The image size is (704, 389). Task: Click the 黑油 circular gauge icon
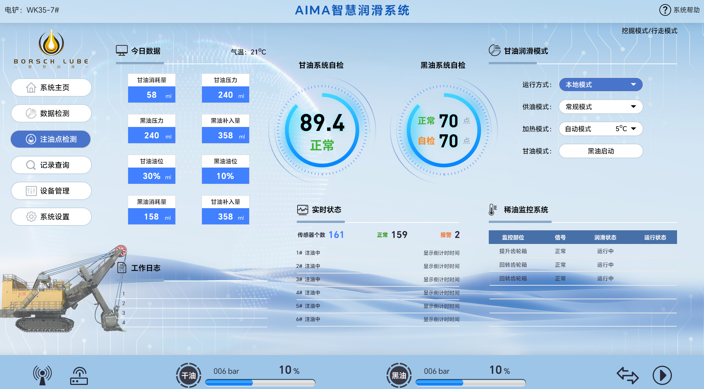(x=399, y=375)
